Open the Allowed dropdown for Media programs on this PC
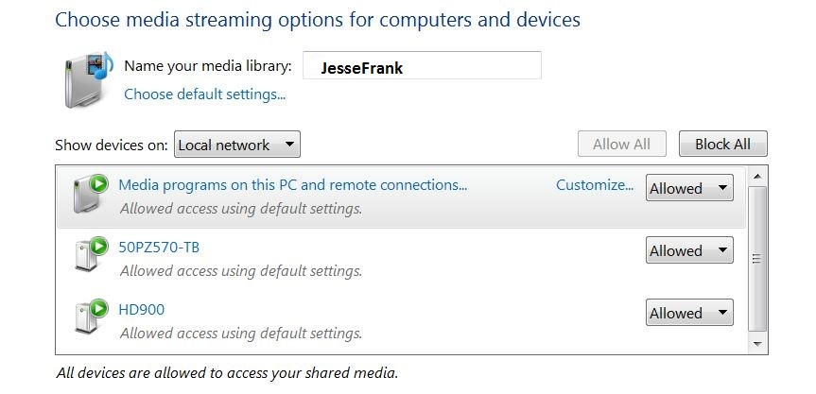 [689, 188]
